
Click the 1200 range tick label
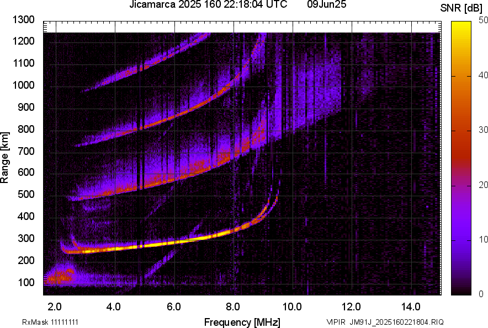pyautogui.click(x=23, y=41)
